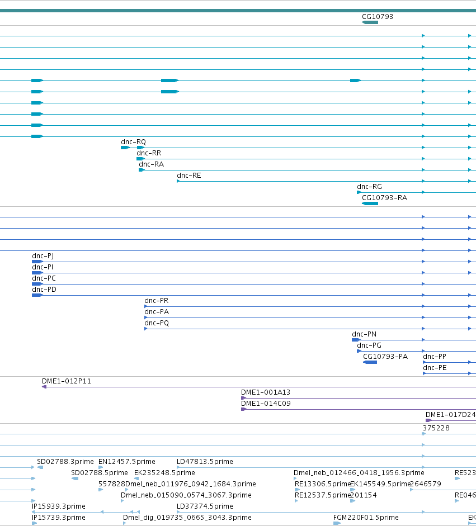Click the FGM220F01.5prime EST glyph
Screen dimensions: 476x526
[x=337, y=523]
